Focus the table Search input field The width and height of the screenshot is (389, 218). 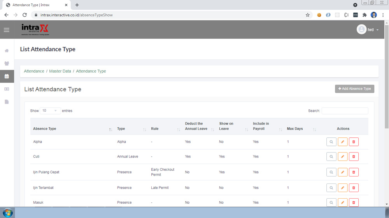345,111
